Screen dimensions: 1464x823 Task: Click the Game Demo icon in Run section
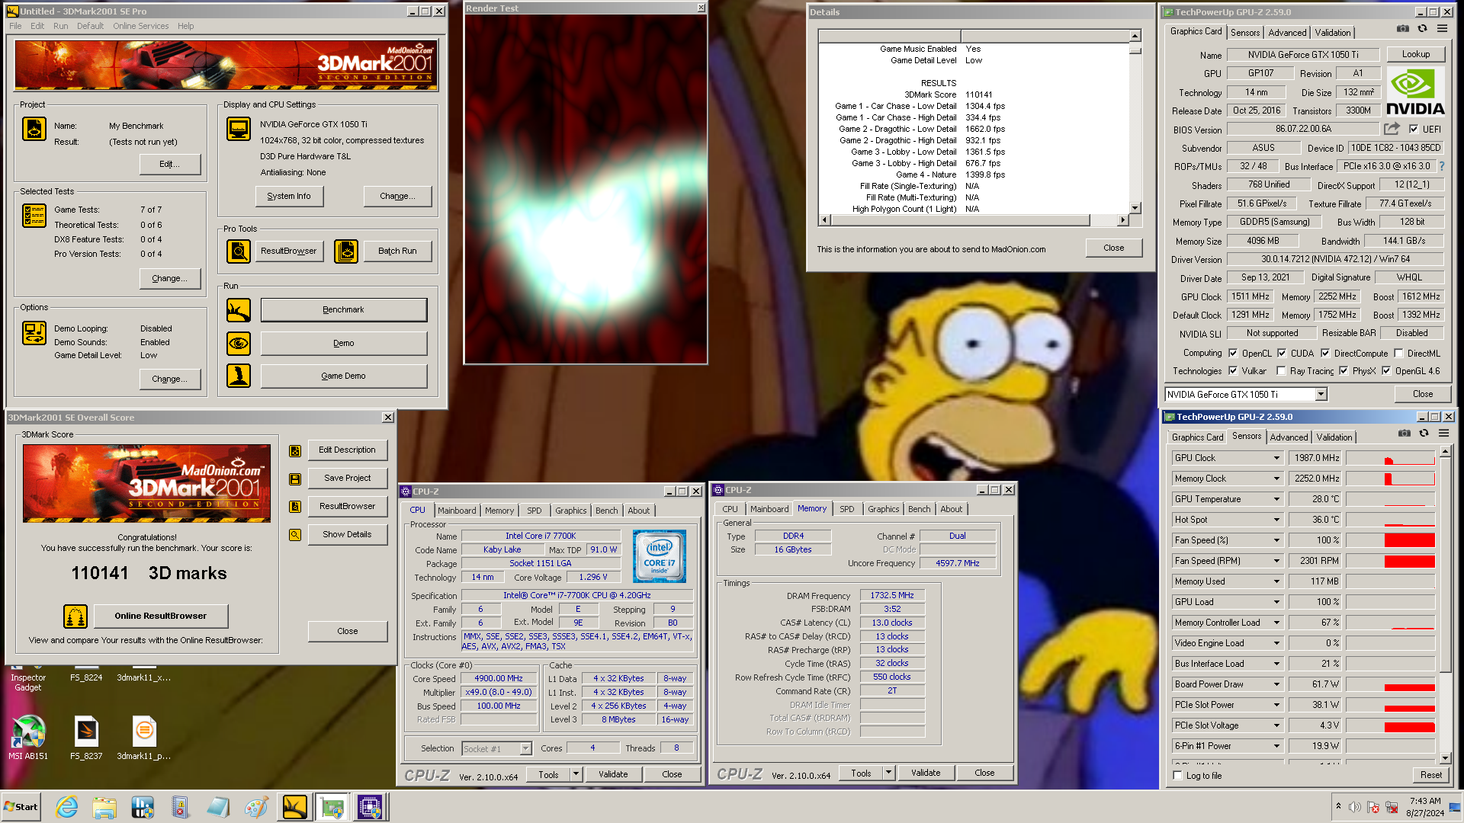(x=239, y=376)
